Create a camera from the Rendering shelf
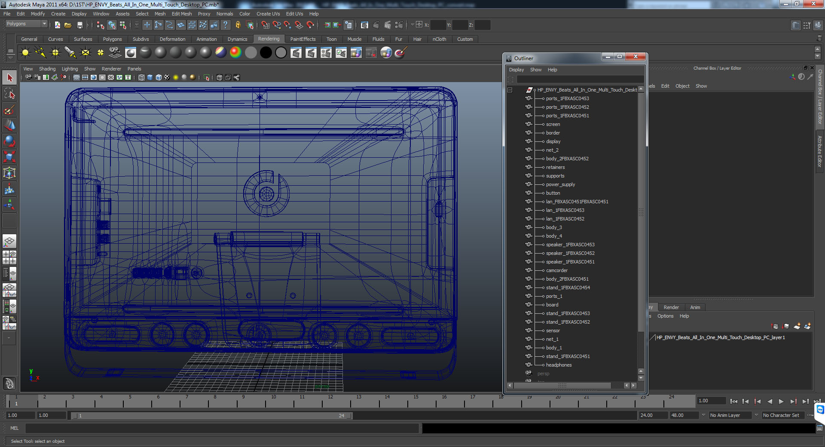Viewport: 825px width, 447px height. pos(115,52)
